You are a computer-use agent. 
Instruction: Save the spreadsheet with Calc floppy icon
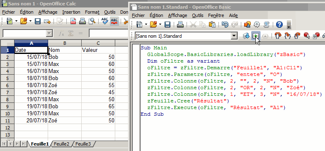click(x=37, y=21)
